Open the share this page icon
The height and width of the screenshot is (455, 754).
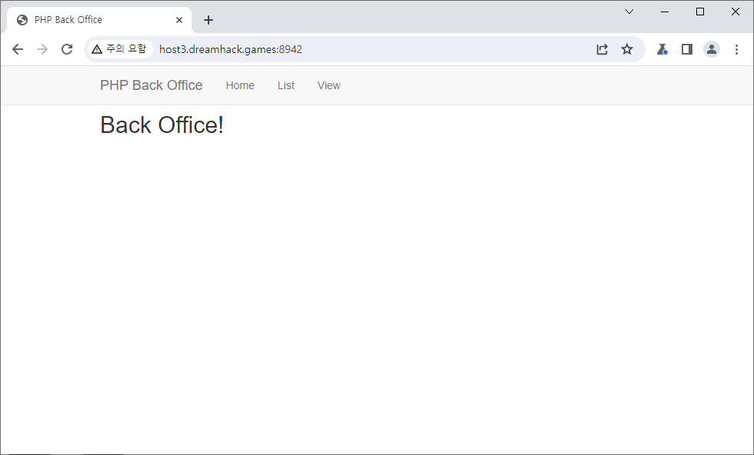click(x=602, y=49)
